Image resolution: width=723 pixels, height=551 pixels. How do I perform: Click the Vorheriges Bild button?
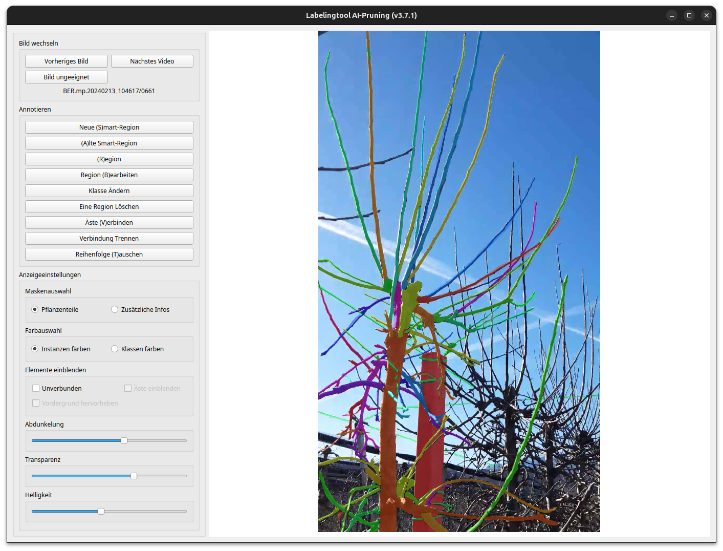67,61
